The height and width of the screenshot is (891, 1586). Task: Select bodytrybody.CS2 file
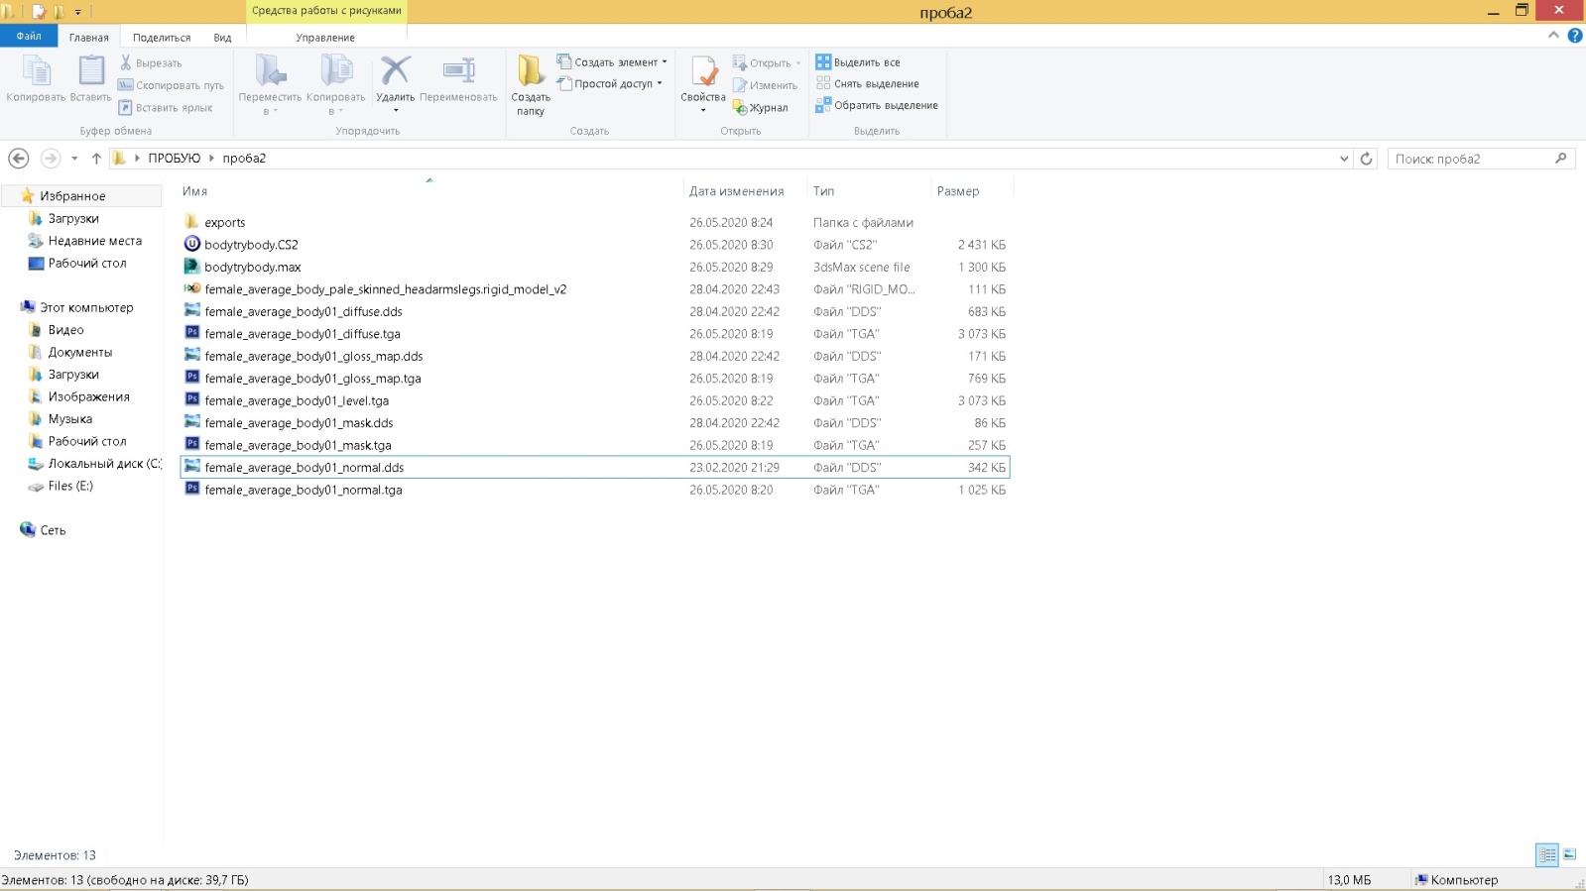coord(595,244)
